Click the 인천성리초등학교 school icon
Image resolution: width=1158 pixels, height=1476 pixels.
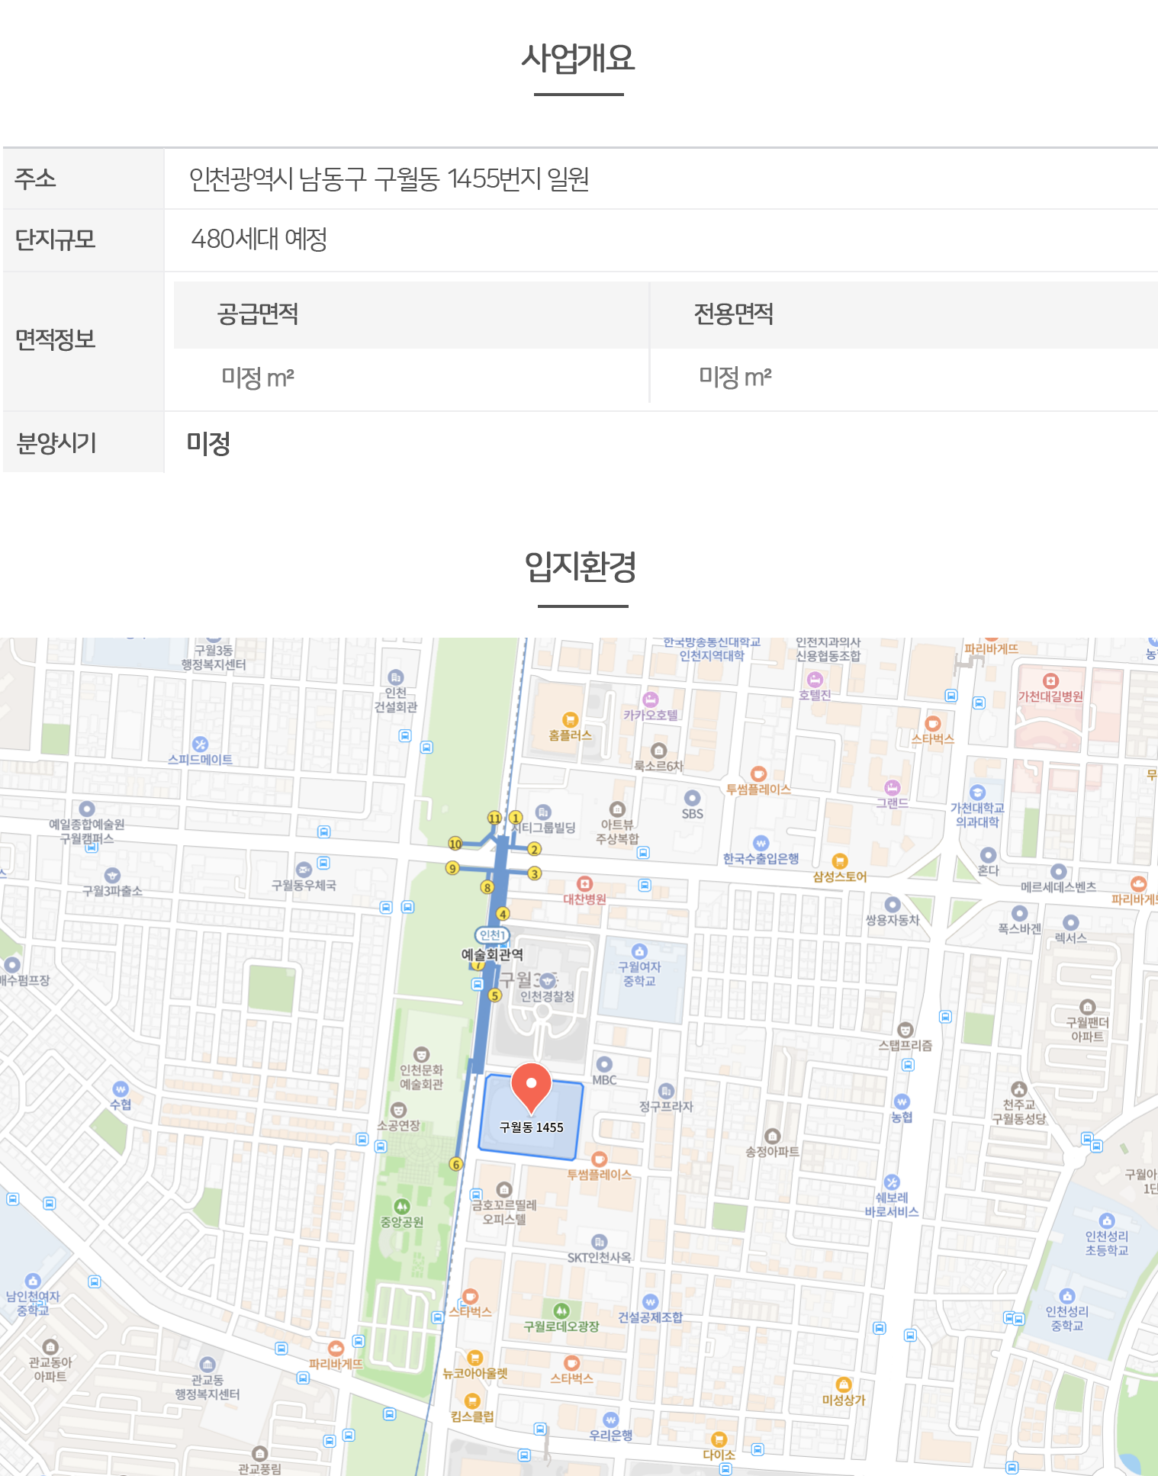(1107, 1220)
